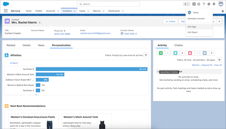Screen dimensions: 226x129
Task: Focus the global Search field
Action: (108, 4)
